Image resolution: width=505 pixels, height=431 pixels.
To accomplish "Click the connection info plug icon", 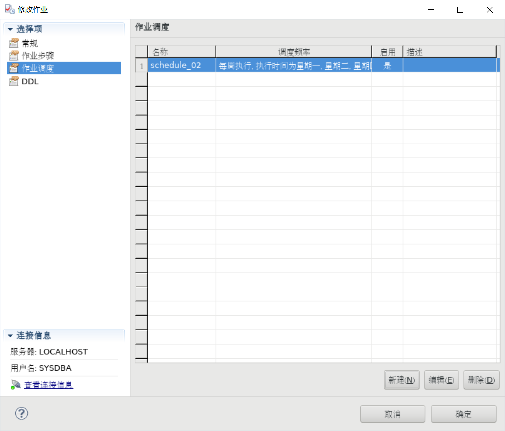I will [x=16, y=385].
